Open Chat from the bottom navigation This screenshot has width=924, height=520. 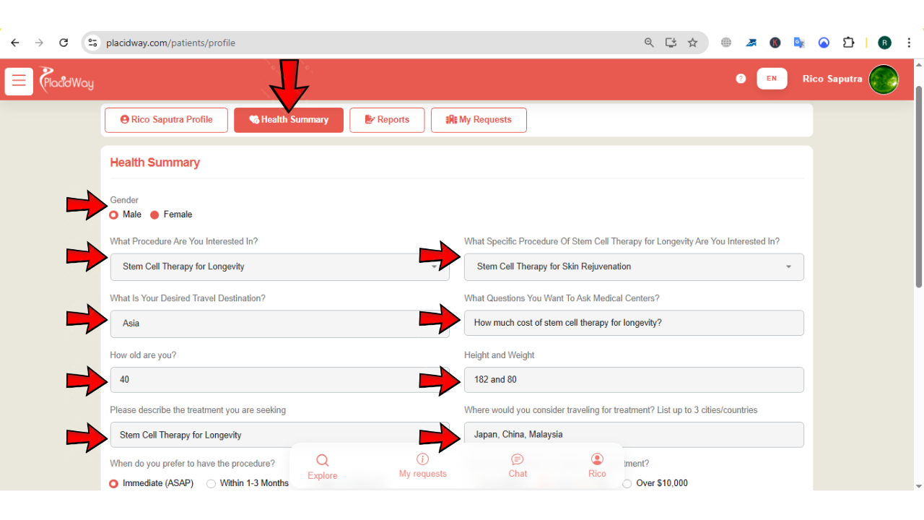tap(518, 467)
